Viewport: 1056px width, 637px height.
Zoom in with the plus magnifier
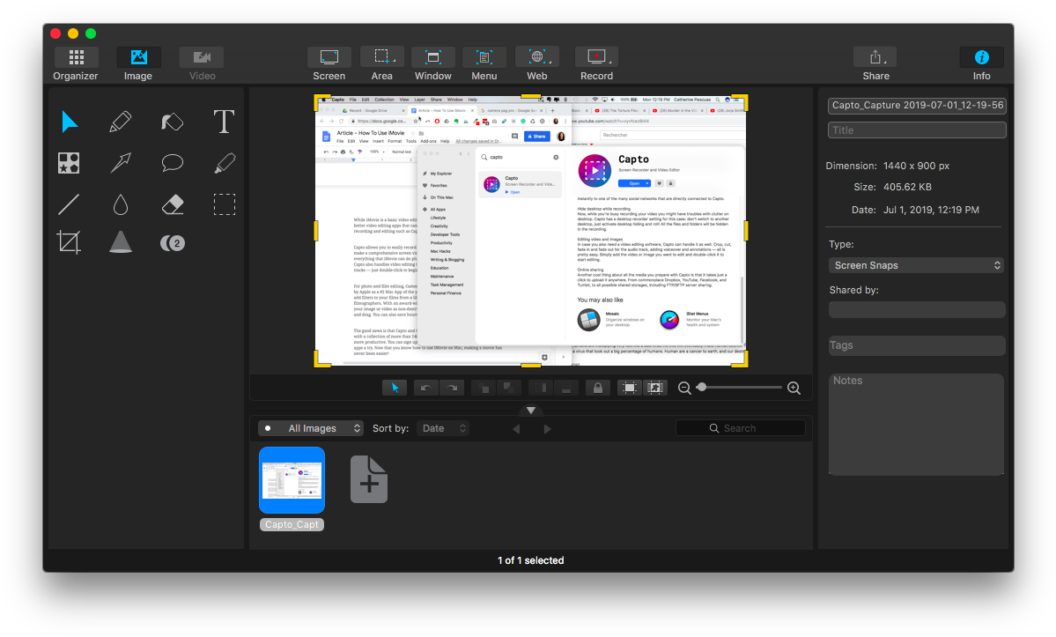[x=794, y=388]
